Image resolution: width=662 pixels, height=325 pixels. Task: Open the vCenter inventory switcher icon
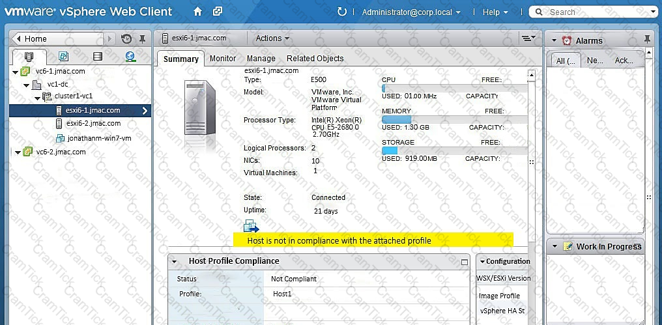pyautogui.click(x=218, y=12)
